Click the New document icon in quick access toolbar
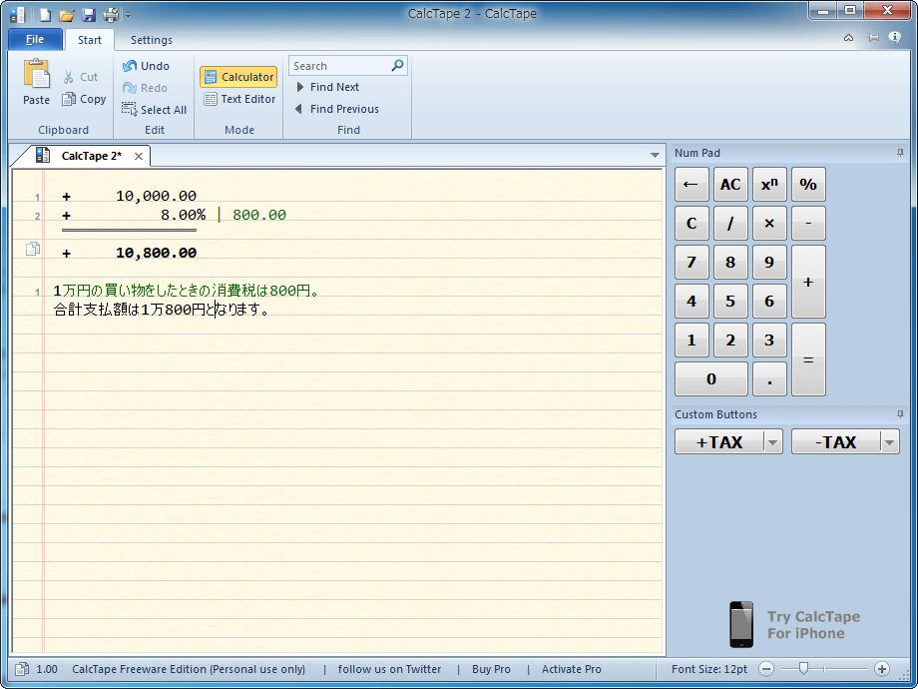 [x=46, y=14]
